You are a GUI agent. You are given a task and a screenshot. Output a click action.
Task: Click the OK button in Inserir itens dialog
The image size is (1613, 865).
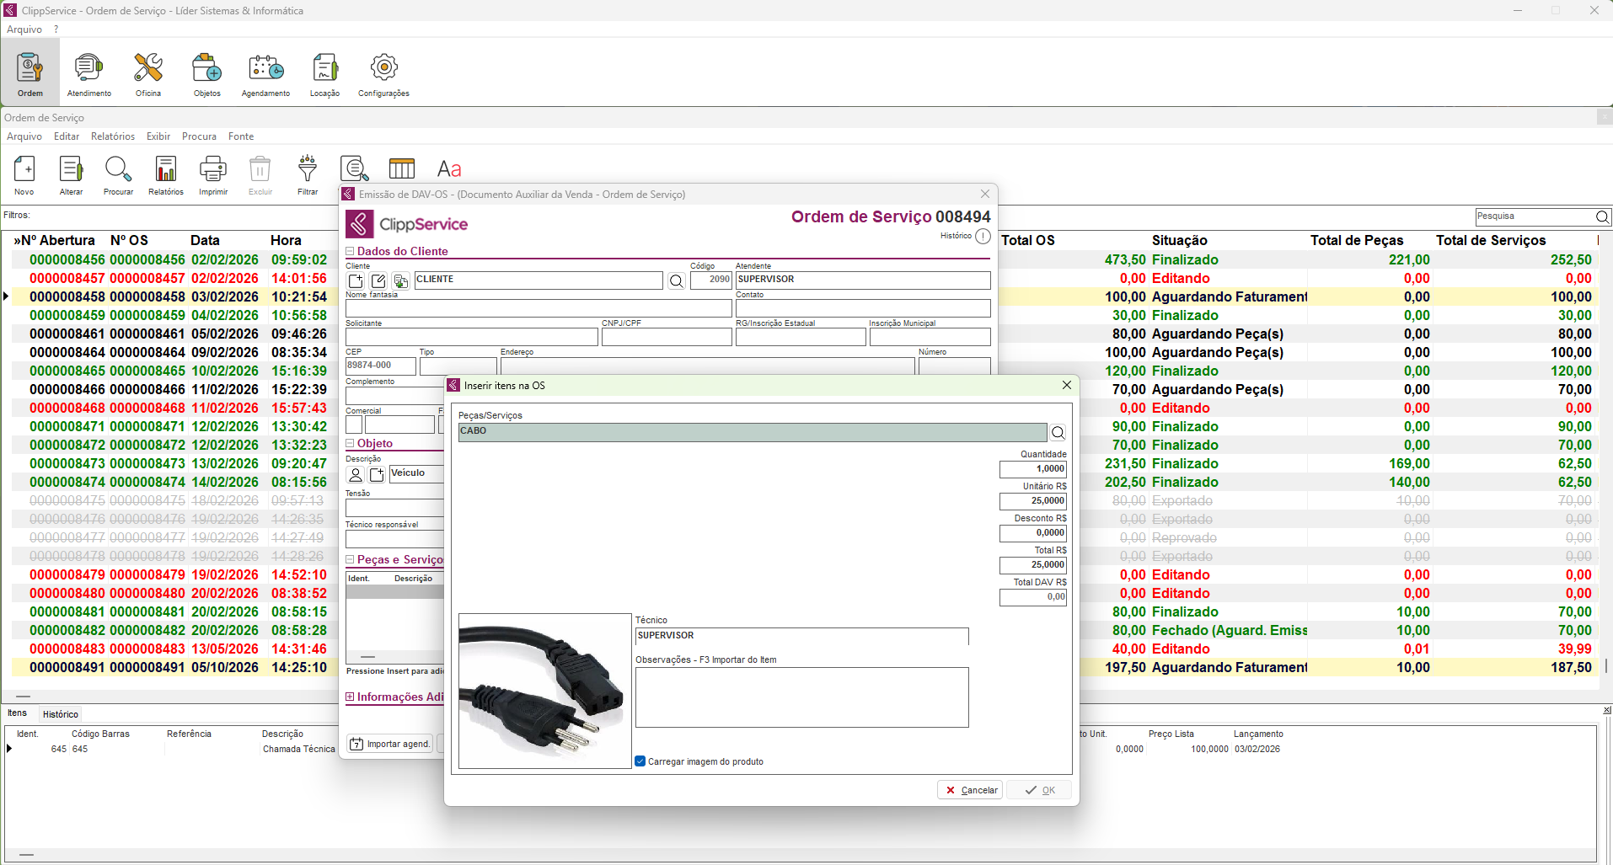click(x=1040, y=790)
